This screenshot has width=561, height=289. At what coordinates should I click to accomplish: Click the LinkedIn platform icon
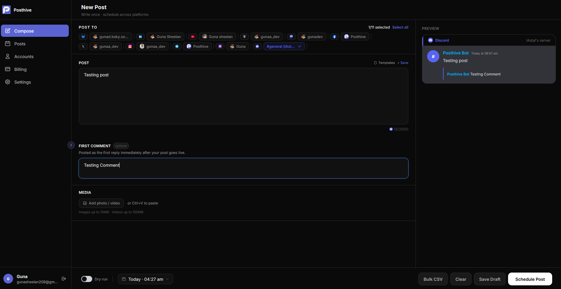coord(140,37)
